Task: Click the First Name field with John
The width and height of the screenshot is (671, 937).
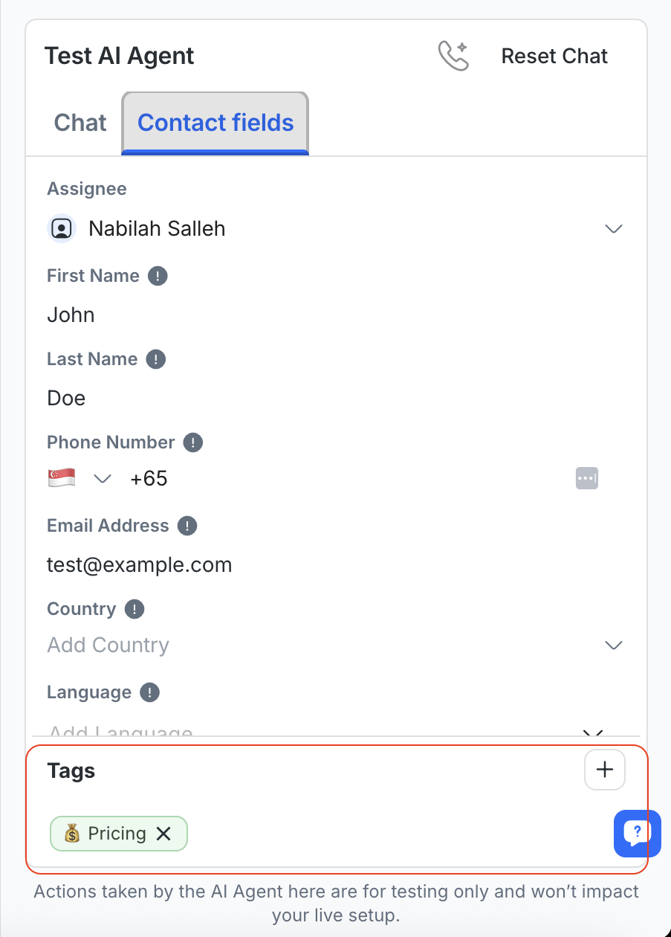Action: (x=297, y=315)
